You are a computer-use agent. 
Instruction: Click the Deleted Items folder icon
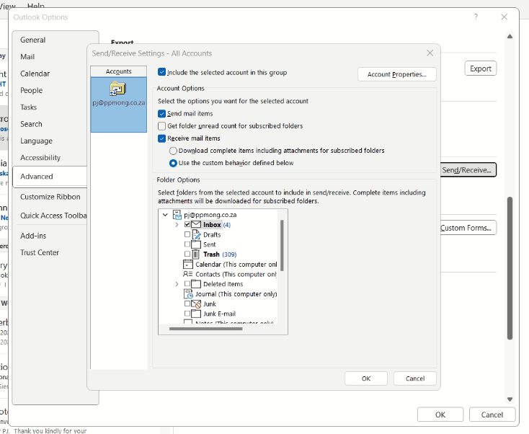pos(196,284)
